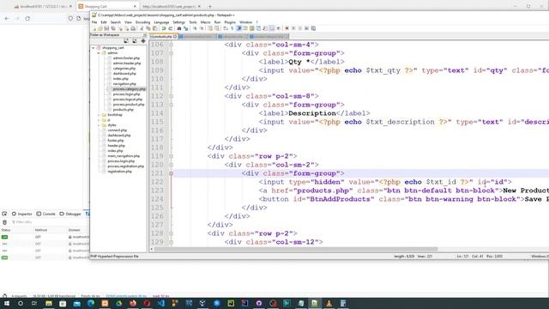The height and width of the screenshot is (309, 549).
Task: Click the Print icon in Notepad++ toolbar
Action: (133, 28)
